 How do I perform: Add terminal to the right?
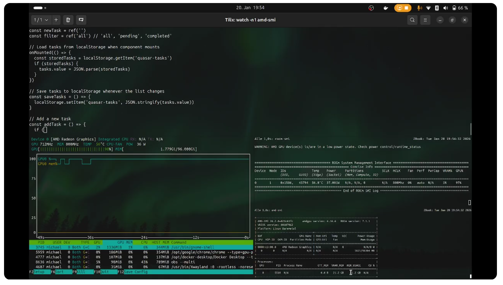point(68,20)
